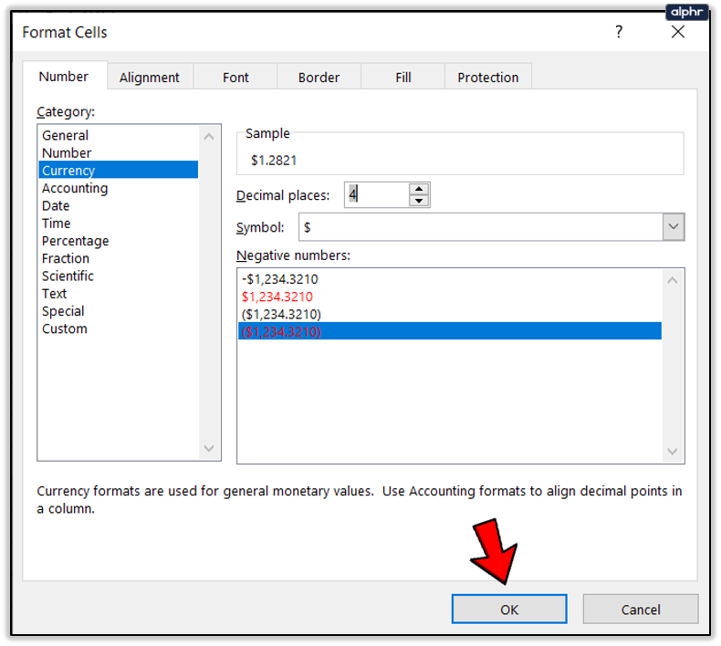Image resolution: width=721 pixels, height=646 pixels.
Task: Confirm with the OK button
Action: coord(509,609)
